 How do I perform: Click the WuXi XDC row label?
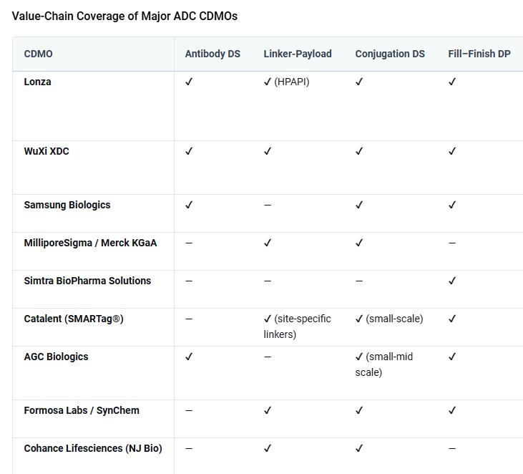click(x=47, y=151)
